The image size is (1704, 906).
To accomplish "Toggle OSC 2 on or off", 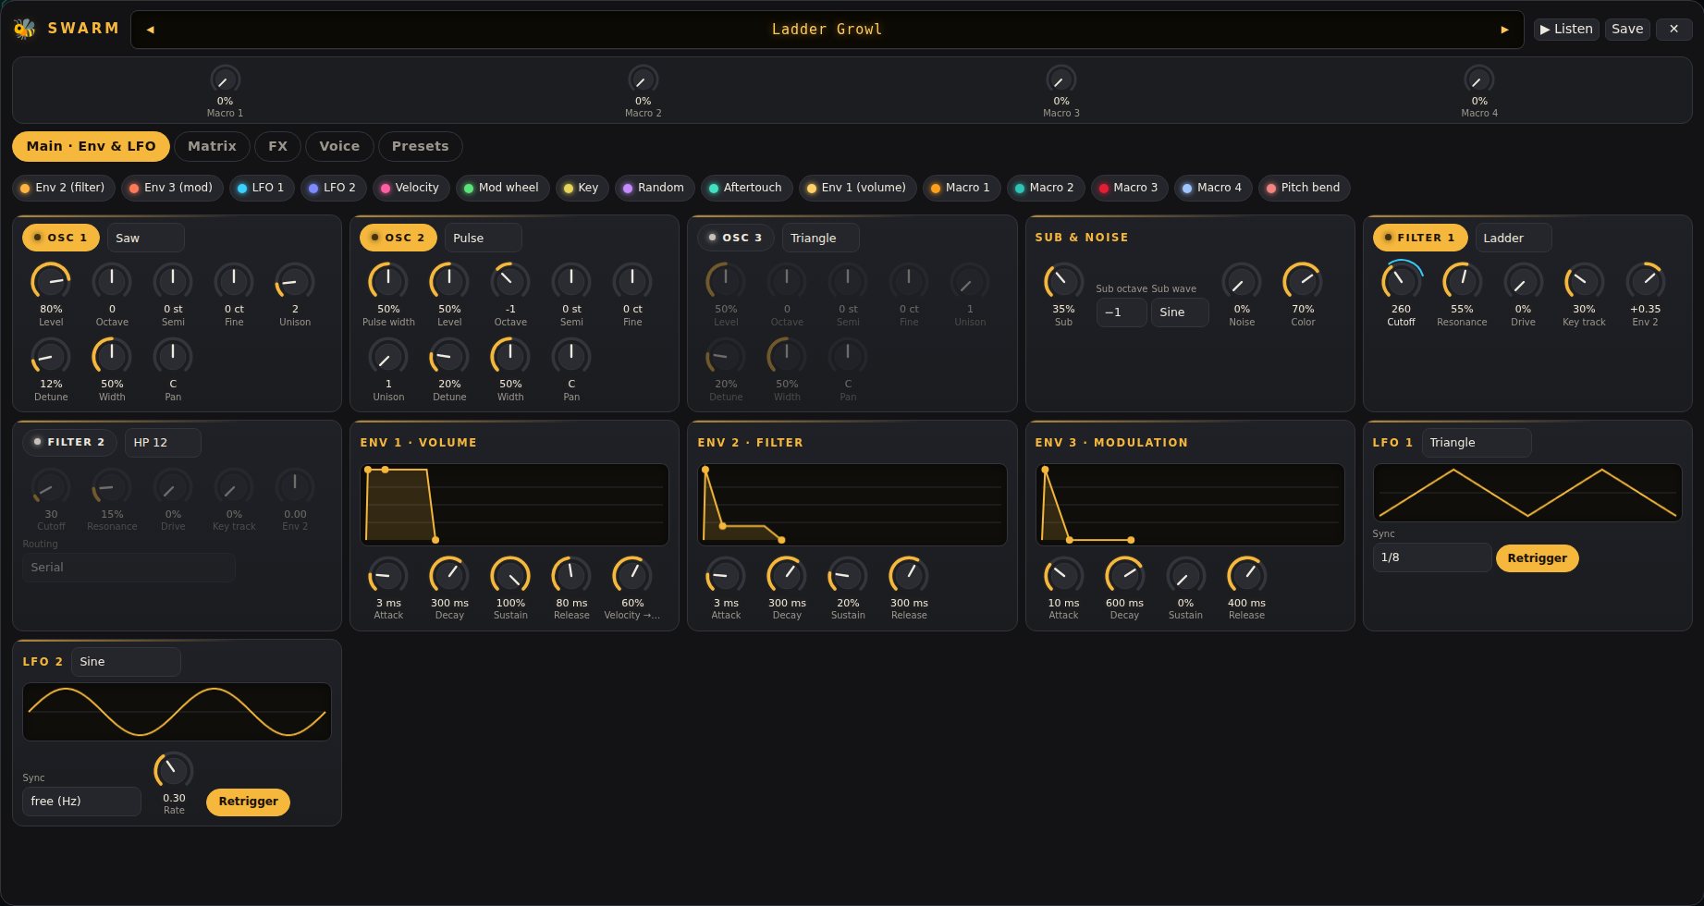I will (398, 238).
